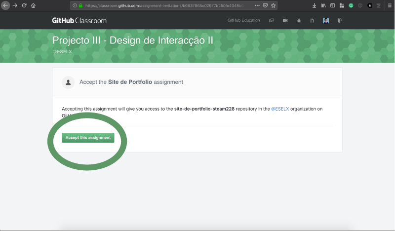
Task: Click the black unlocked-padlock extension icon
Action: tap(369, 5)
